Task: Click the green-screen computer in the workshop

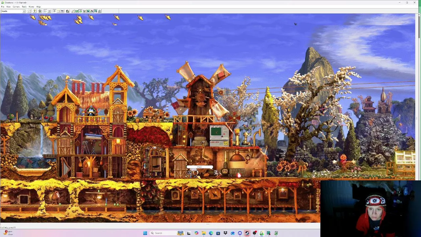Action: 219,135
